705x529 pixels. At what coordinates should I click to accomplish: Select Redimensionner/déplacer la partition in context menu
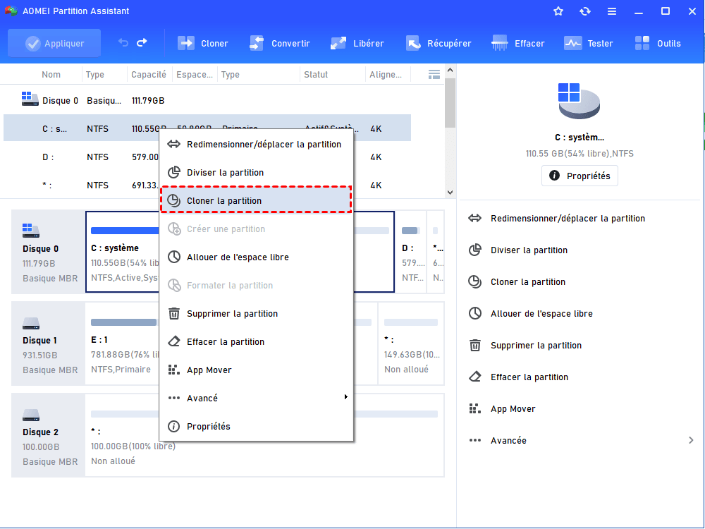tap(257, 145)
